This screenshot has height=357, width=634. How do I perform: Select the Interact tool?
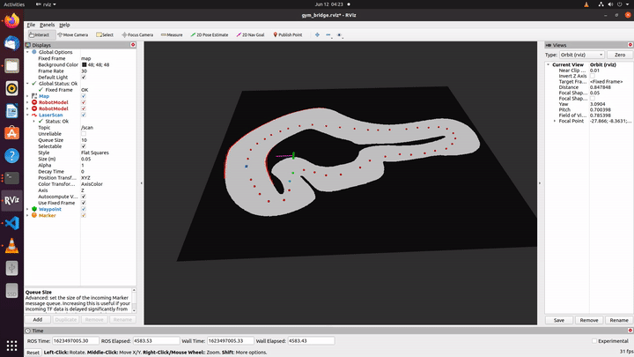pyautogui.click(x=40, y=34)
